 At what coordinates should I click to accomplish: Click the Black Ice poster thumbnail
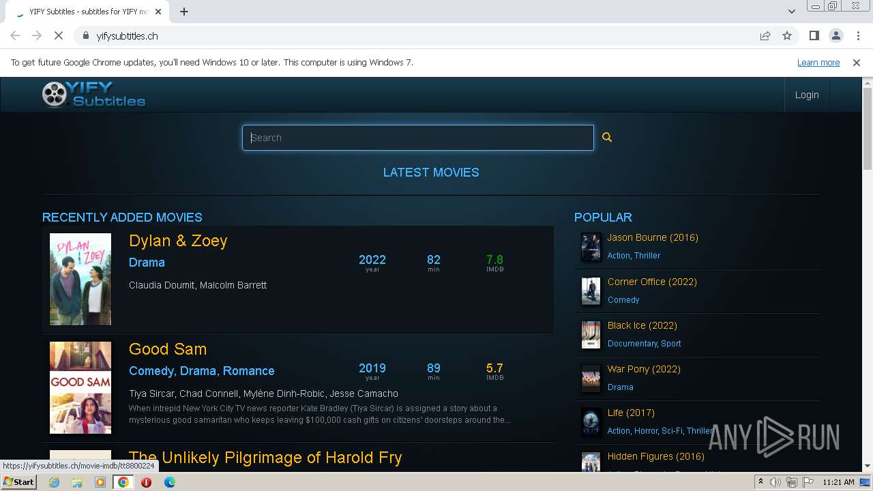[x=591, y=335]
